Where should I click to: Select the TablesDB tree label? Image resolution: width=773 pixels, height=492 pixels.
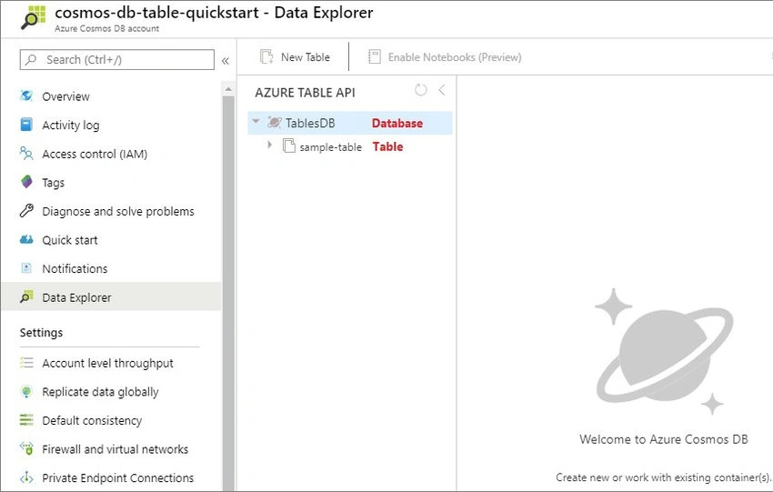tap(310, 123)
